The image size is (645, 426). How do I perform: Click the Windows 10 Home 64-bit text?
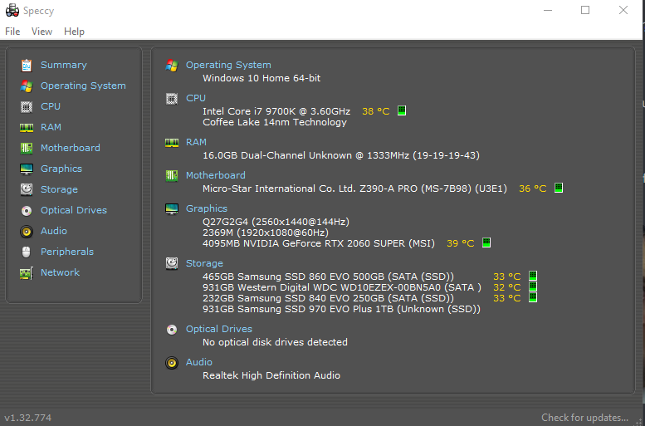pos(261,78)
